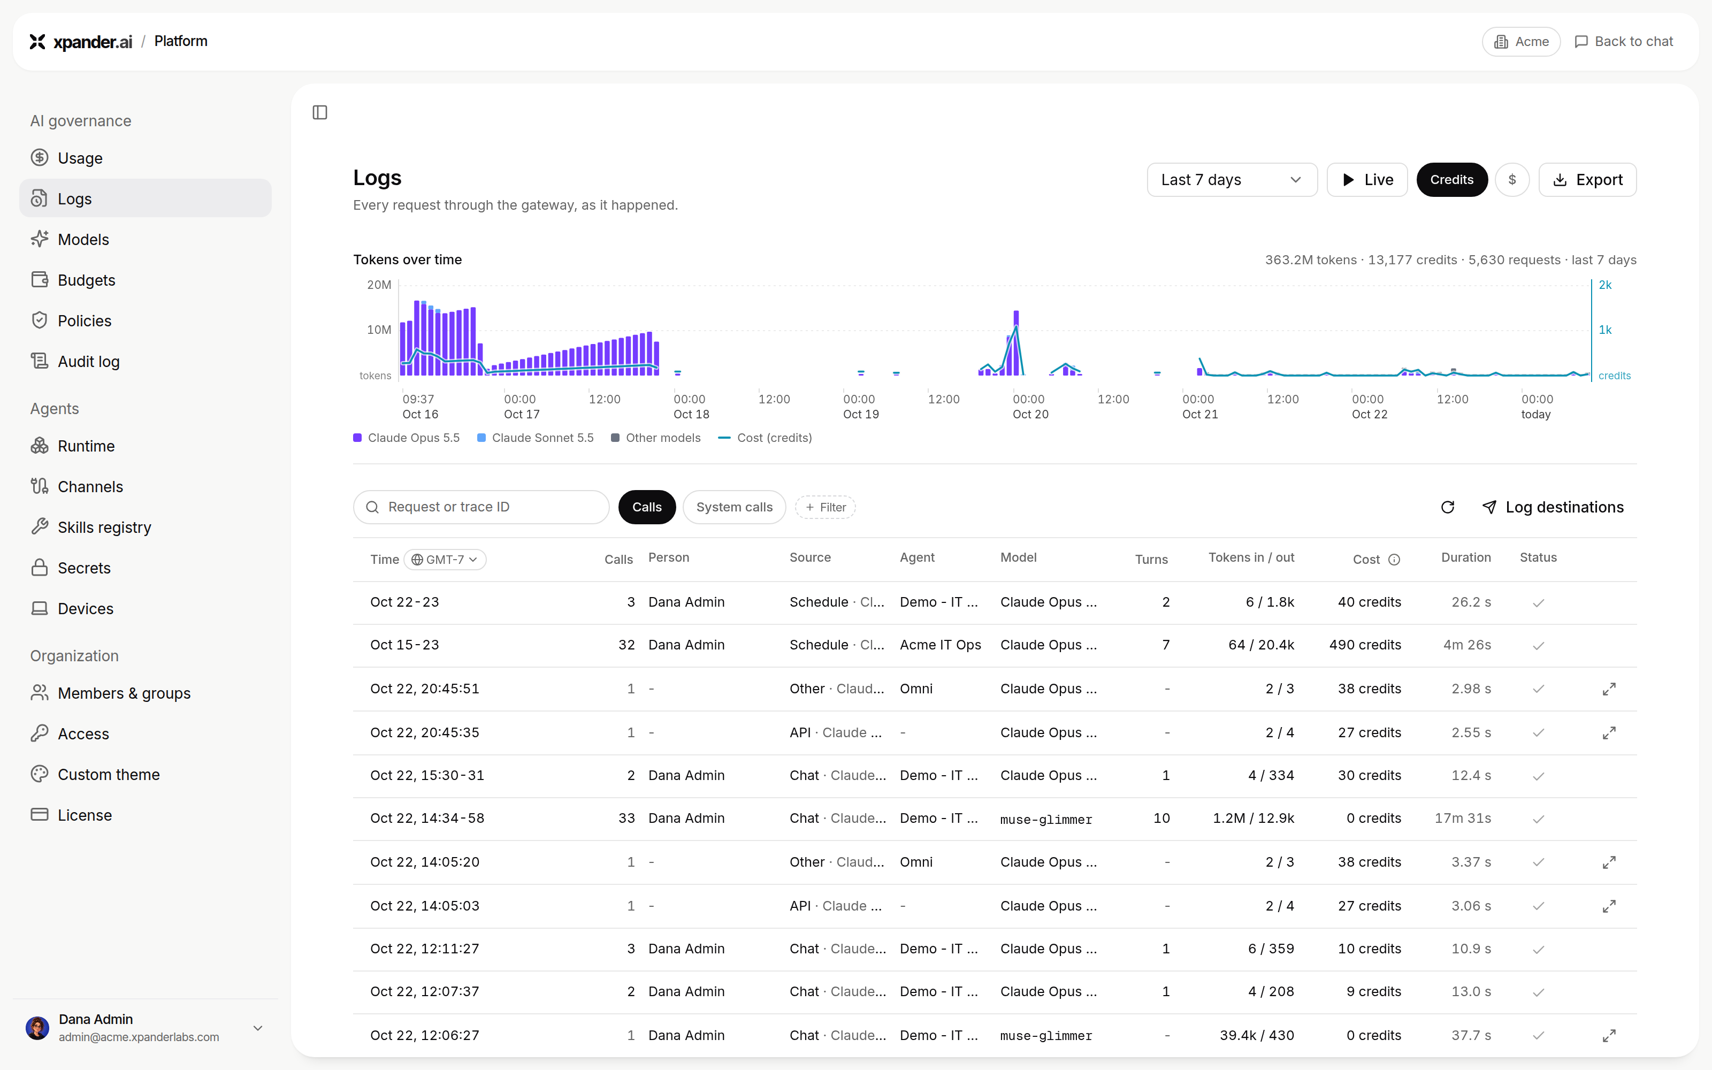Select the System calls tab
1712x1070 pixels.
click(733, 507)
